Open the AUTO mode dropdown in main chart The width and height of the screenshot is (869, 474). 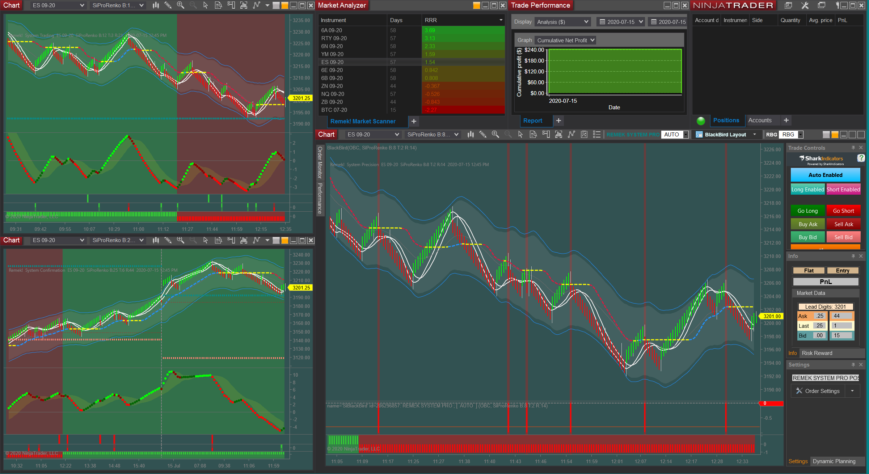click(x=675, y=135)
